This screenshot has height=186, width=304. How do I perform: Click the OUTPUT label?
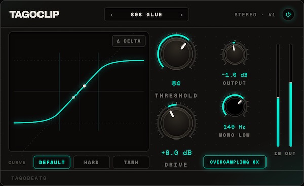[x=235, y=83]
